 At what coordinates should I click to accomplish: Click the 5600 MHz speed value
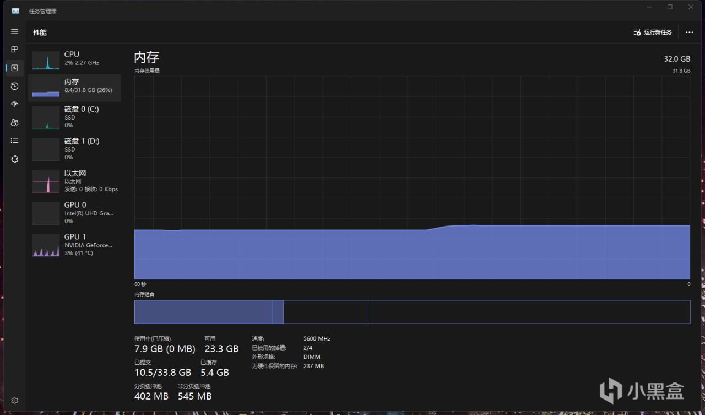point(317,339)
